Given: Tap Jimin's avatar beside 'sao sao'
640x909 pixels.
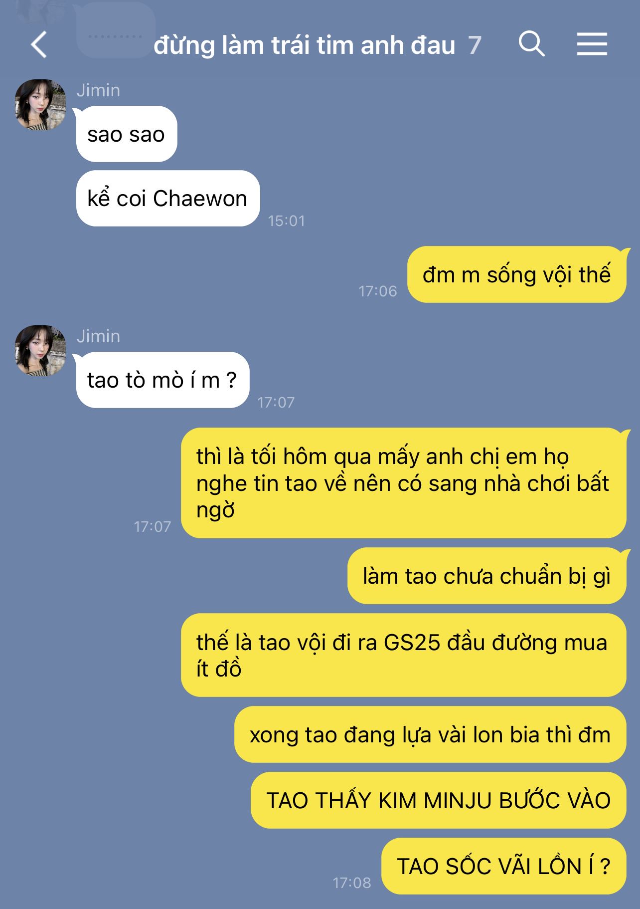Looking at the screenshot, I should pos(40,105).
